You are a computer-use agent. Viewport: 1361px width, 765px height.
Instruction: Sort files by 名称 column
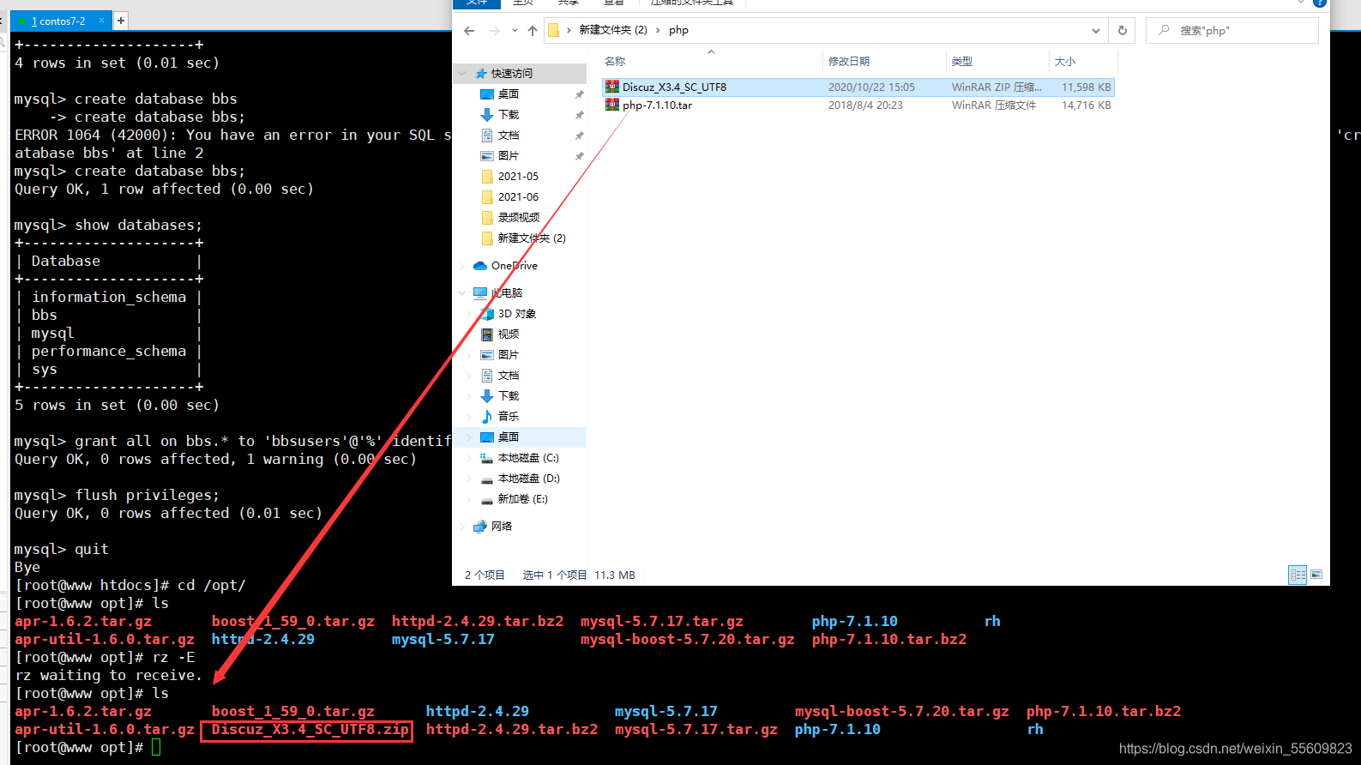[615, 62]
